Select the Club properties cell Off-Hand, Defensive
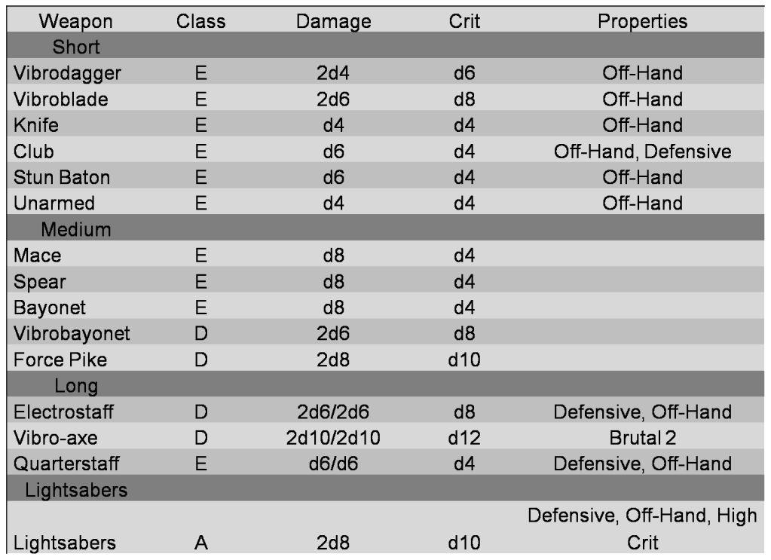Screen dimensions: 771x560 [x=642, y=151]
